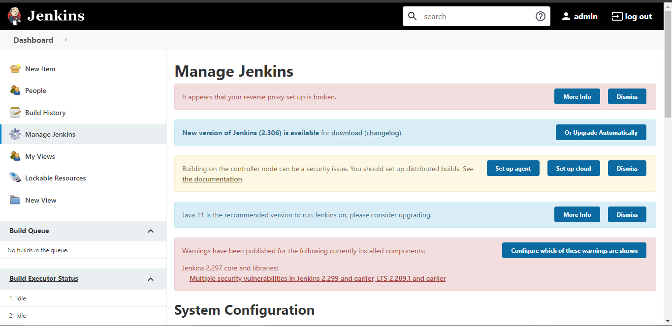The image size is (672, 326).
Task: Click the search help question-mark icon
Action: (541, 16)
